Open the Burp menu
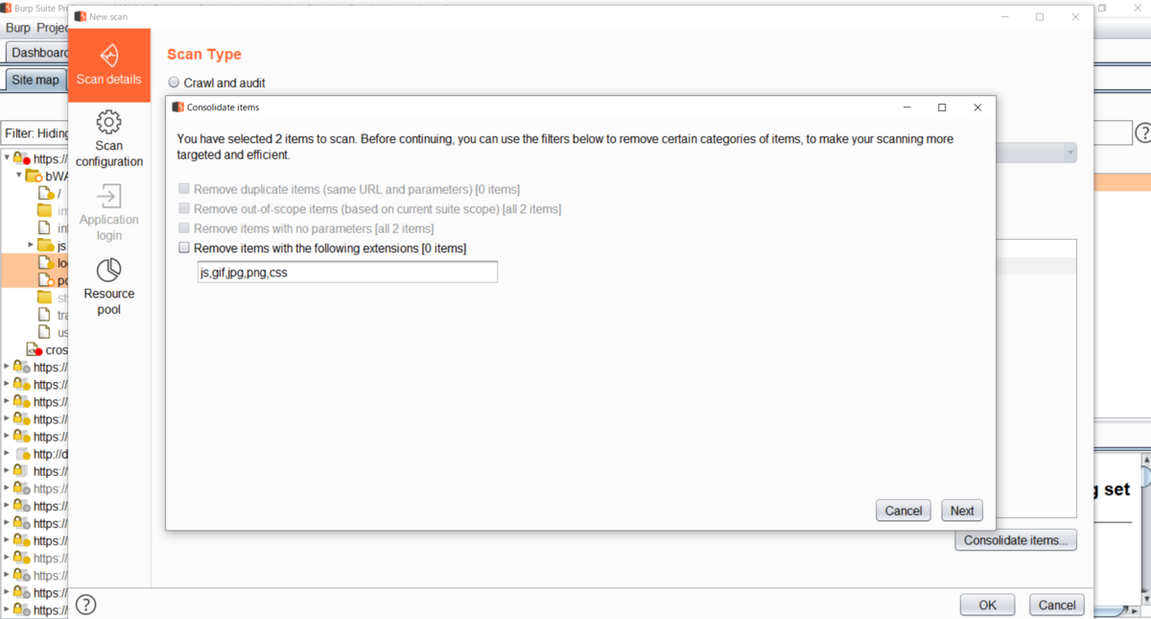1151x619 pixels. click(x=18, y=28)
